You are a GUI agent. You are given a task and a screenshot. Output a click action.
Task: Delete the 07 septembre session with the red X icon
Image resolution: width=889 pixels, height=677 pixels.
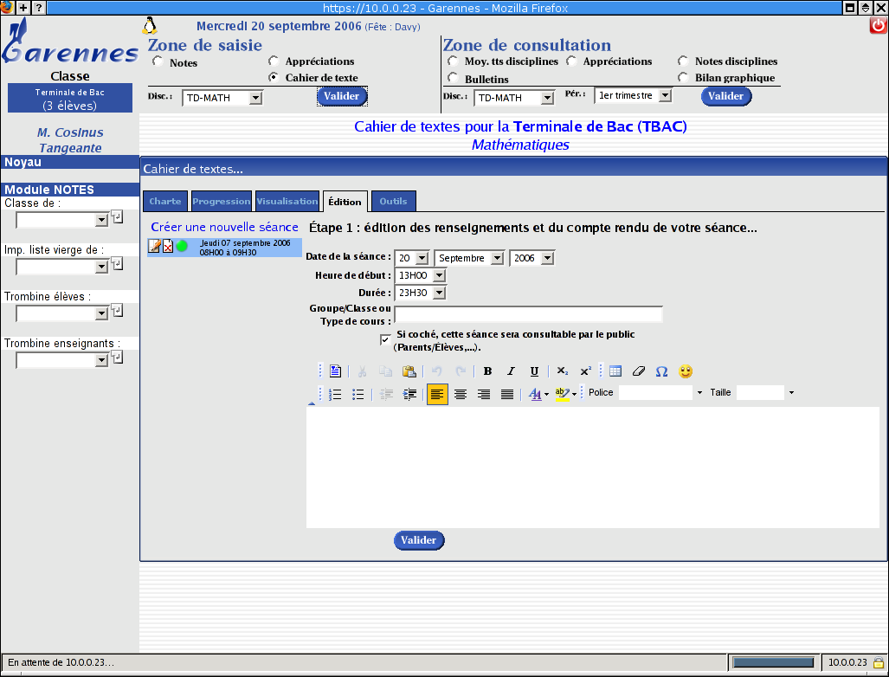168,246
